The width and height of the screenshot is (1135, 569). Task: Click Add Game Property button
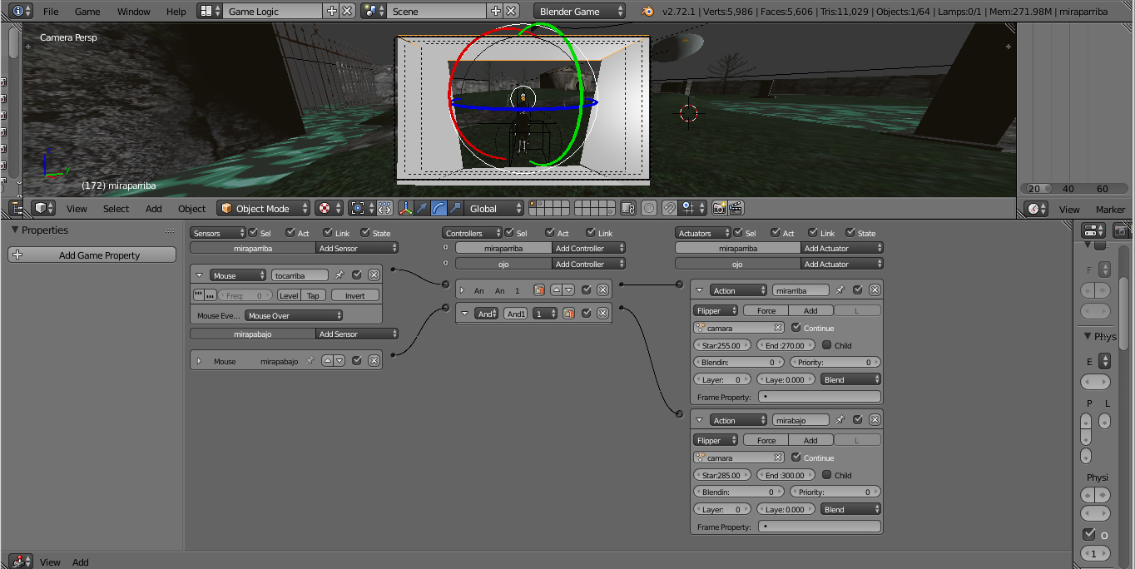[92, 255]
